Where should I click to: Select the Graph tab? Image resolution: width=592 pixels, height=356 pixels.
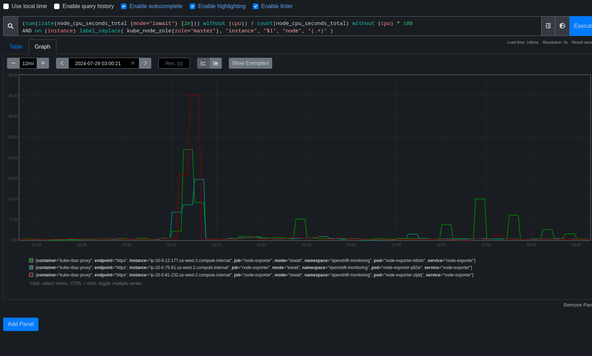pyautogui.click(x=42, y=47)
